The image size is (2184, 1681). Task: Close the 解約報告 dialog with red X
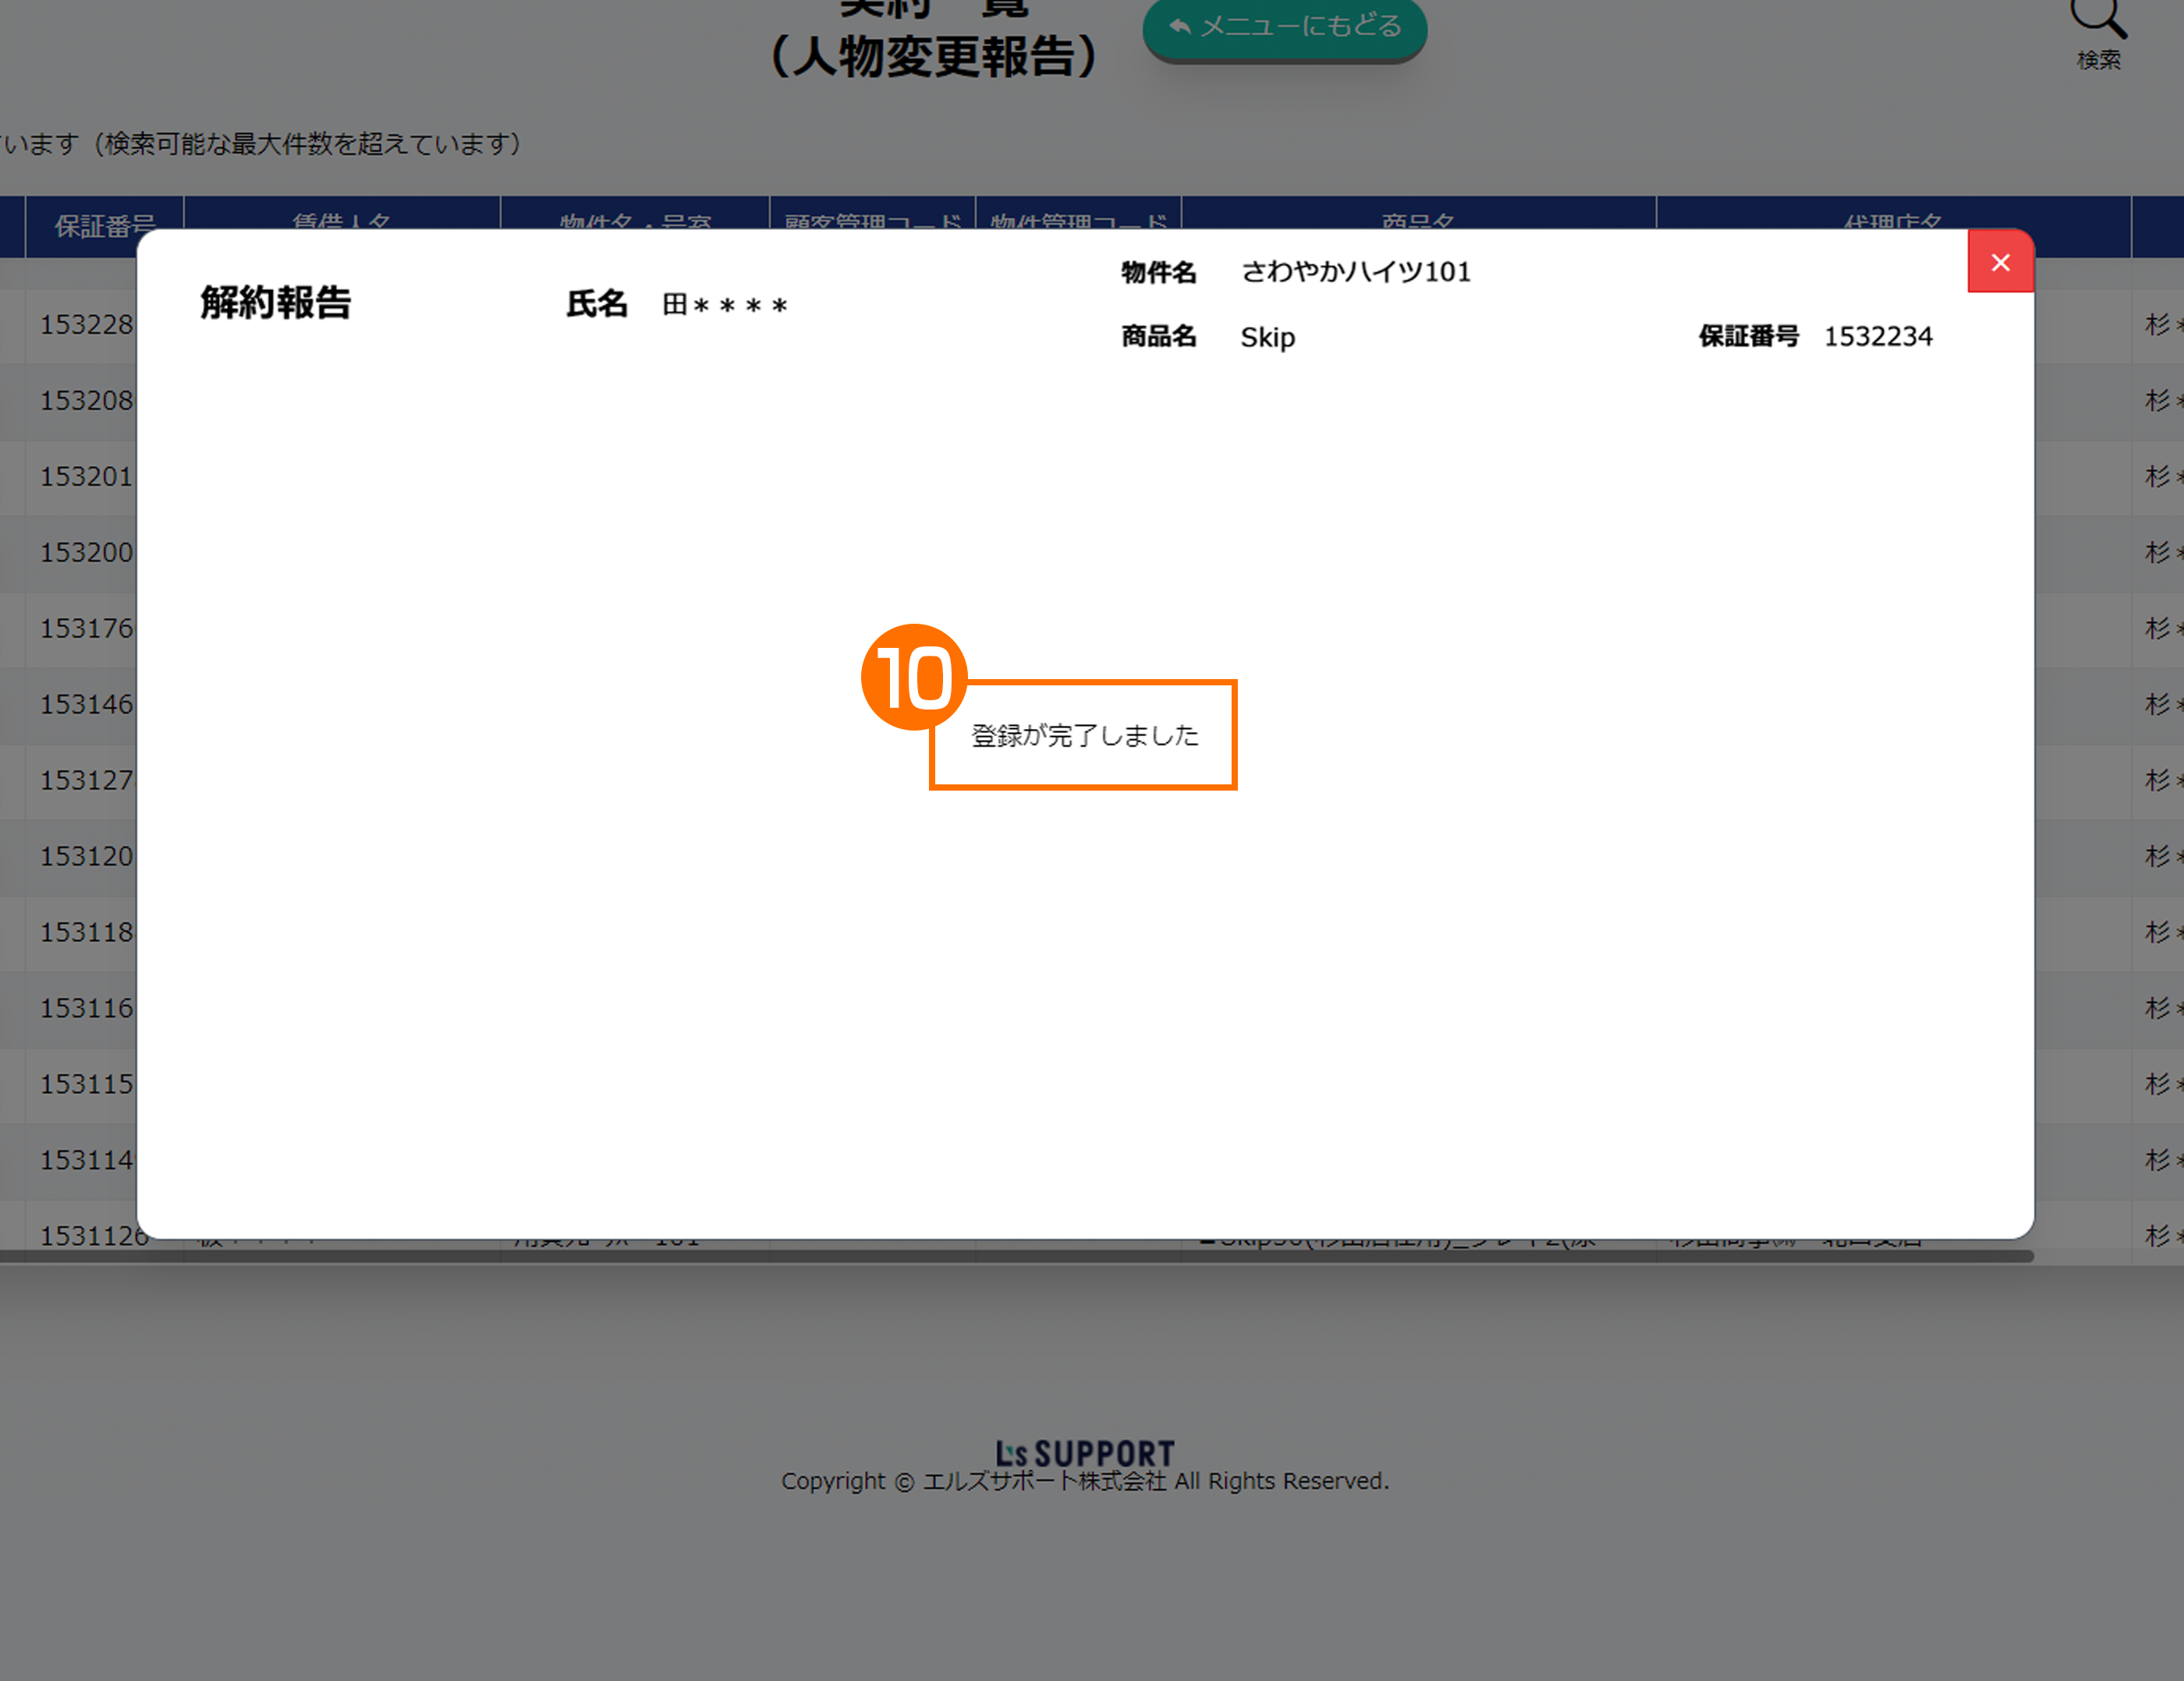pyautogui.click(x=1999, y=262)
